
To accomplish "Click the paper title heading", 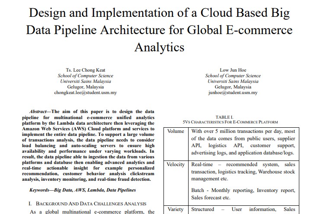I will [x=159, y=30].
